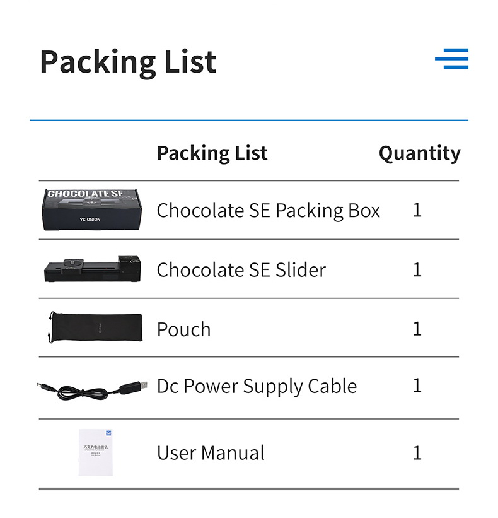Select the "Chocolate SE Slider" row label
This screenshot has height=518, width=498.
point(241,270)
